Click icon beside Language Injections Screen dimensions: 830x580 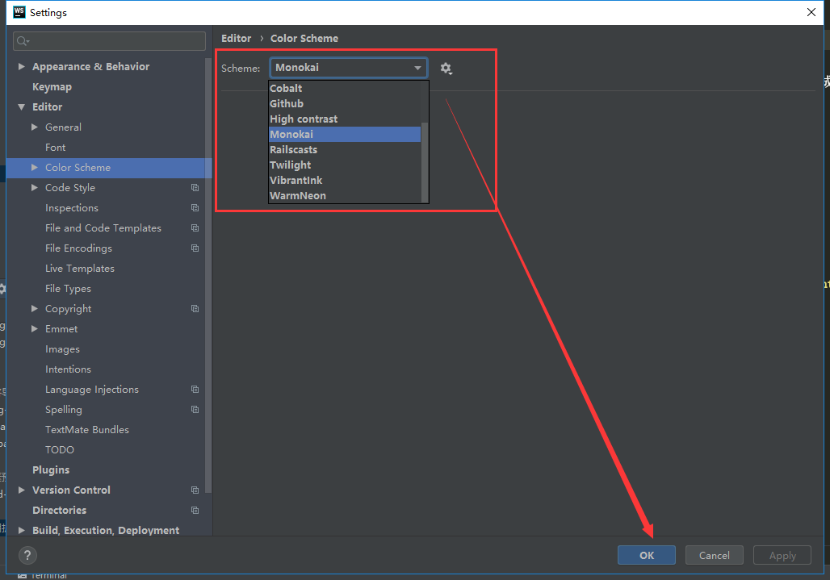(x=195, y=390)
